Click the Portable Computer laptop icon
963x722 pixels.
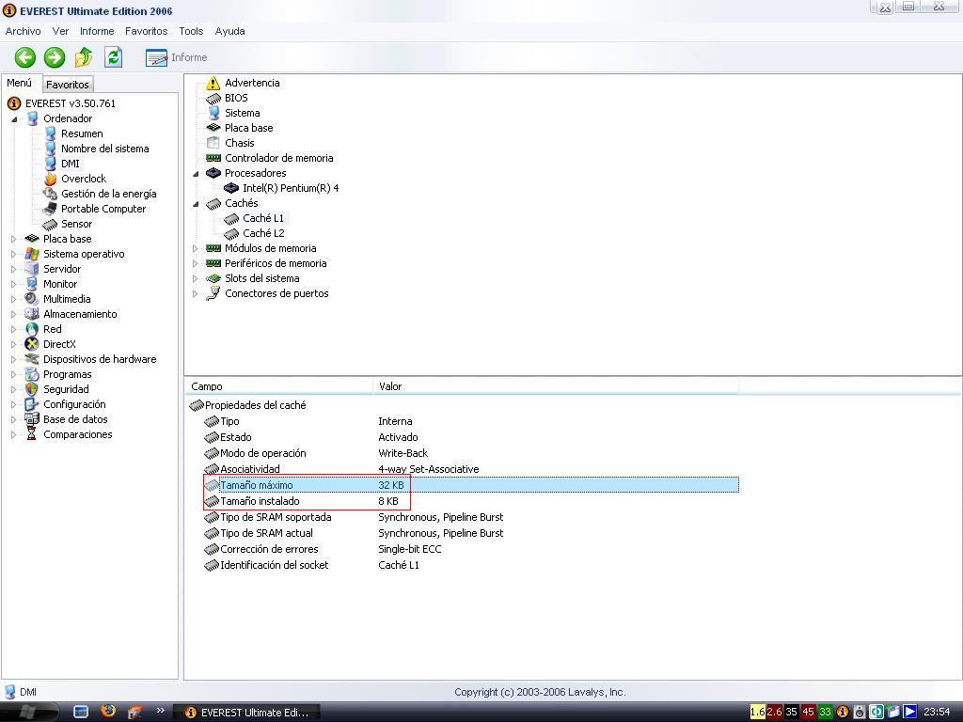50,209
